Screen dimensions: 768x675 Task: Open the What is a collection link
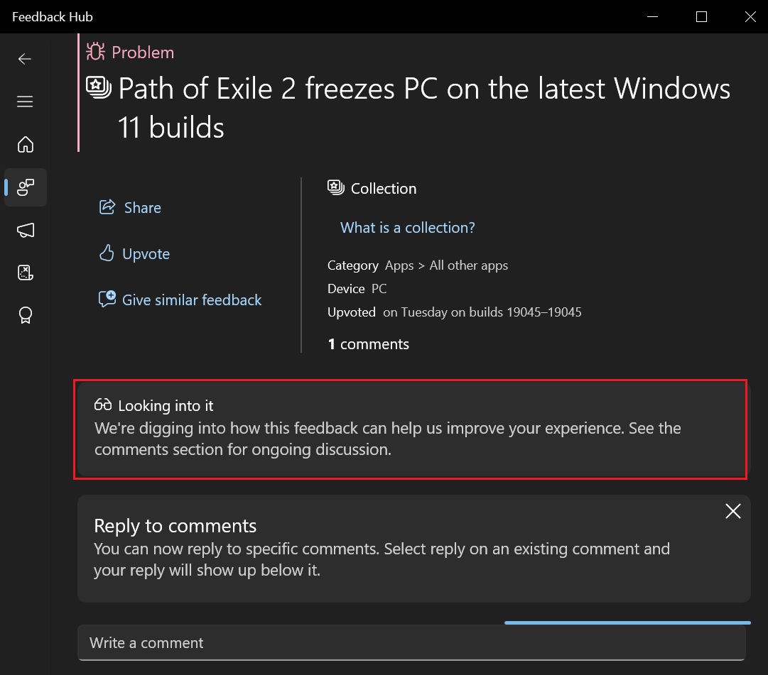pos(407,228)
